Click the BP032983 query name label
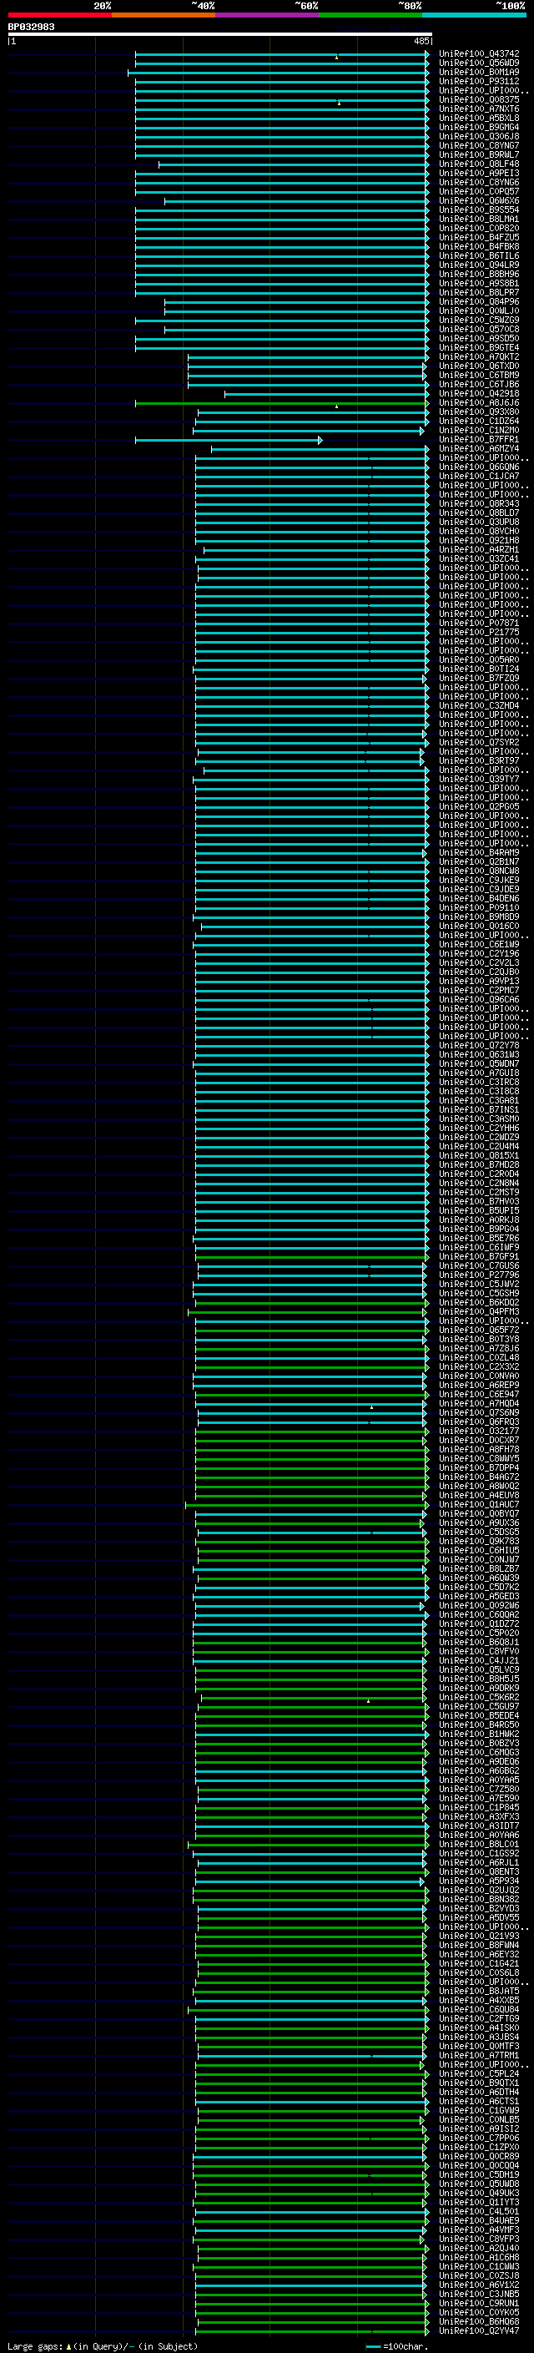This screenshot has width=534, height=2353. (31, 27)
